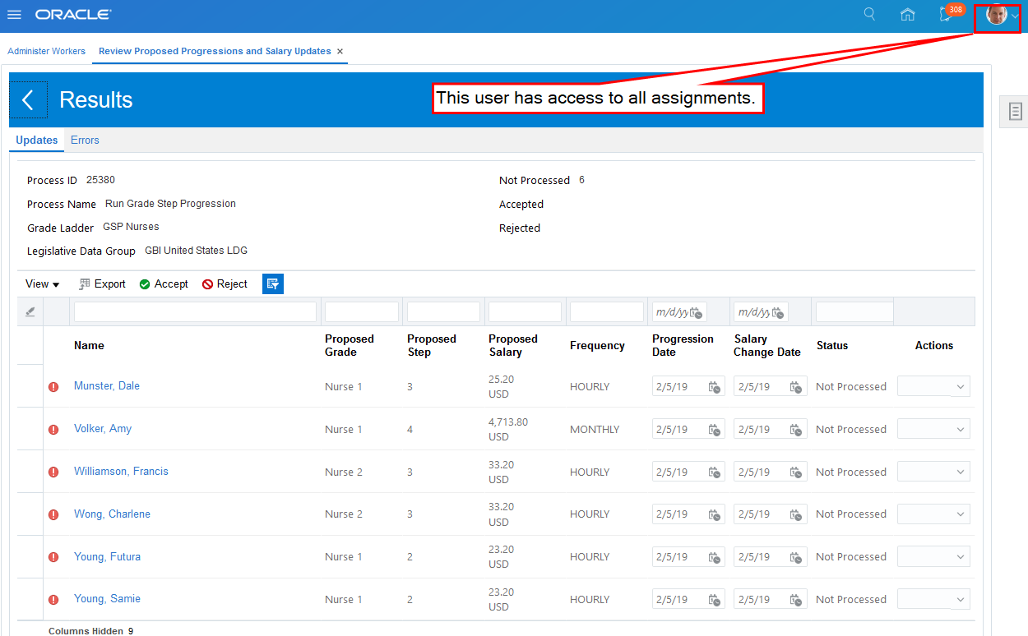
Task: Switch to the Updates tab
Action: click(x=37, y=141)
